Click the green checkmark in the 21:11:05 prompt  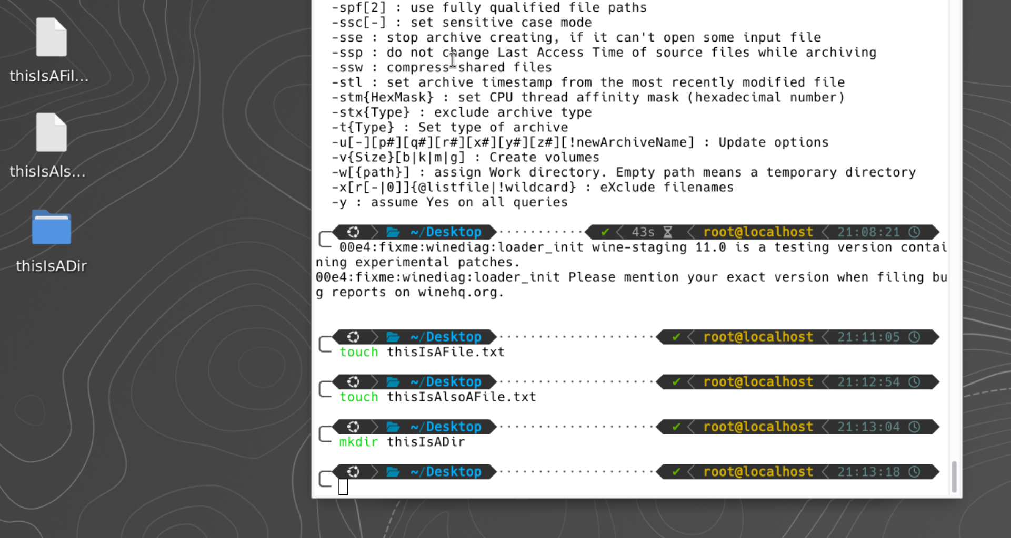click(x=676, y=337)
